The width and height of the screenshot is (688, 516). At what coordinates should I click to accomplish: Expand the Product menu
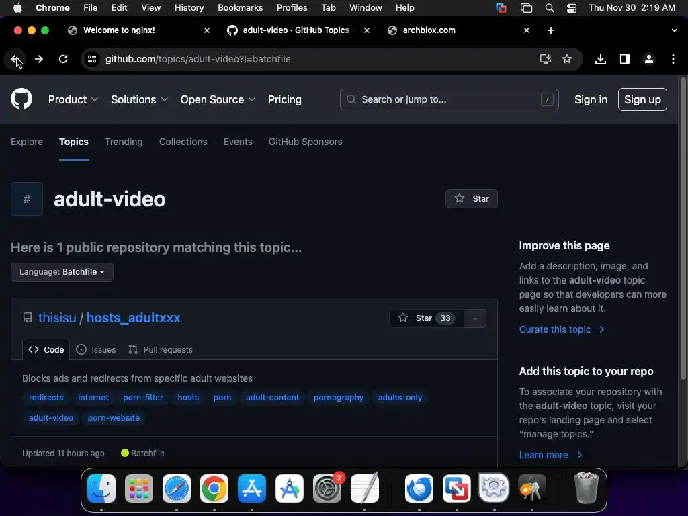pos(73,99)
